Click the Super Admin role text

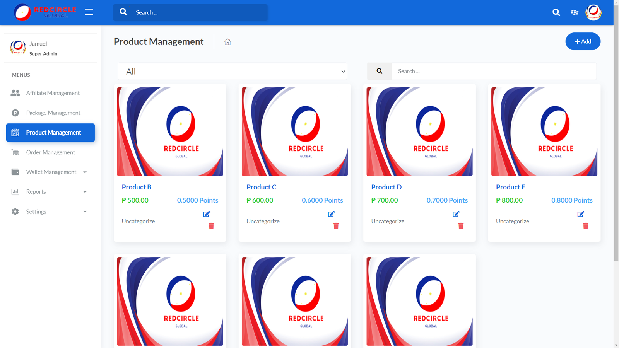[43, 54]
